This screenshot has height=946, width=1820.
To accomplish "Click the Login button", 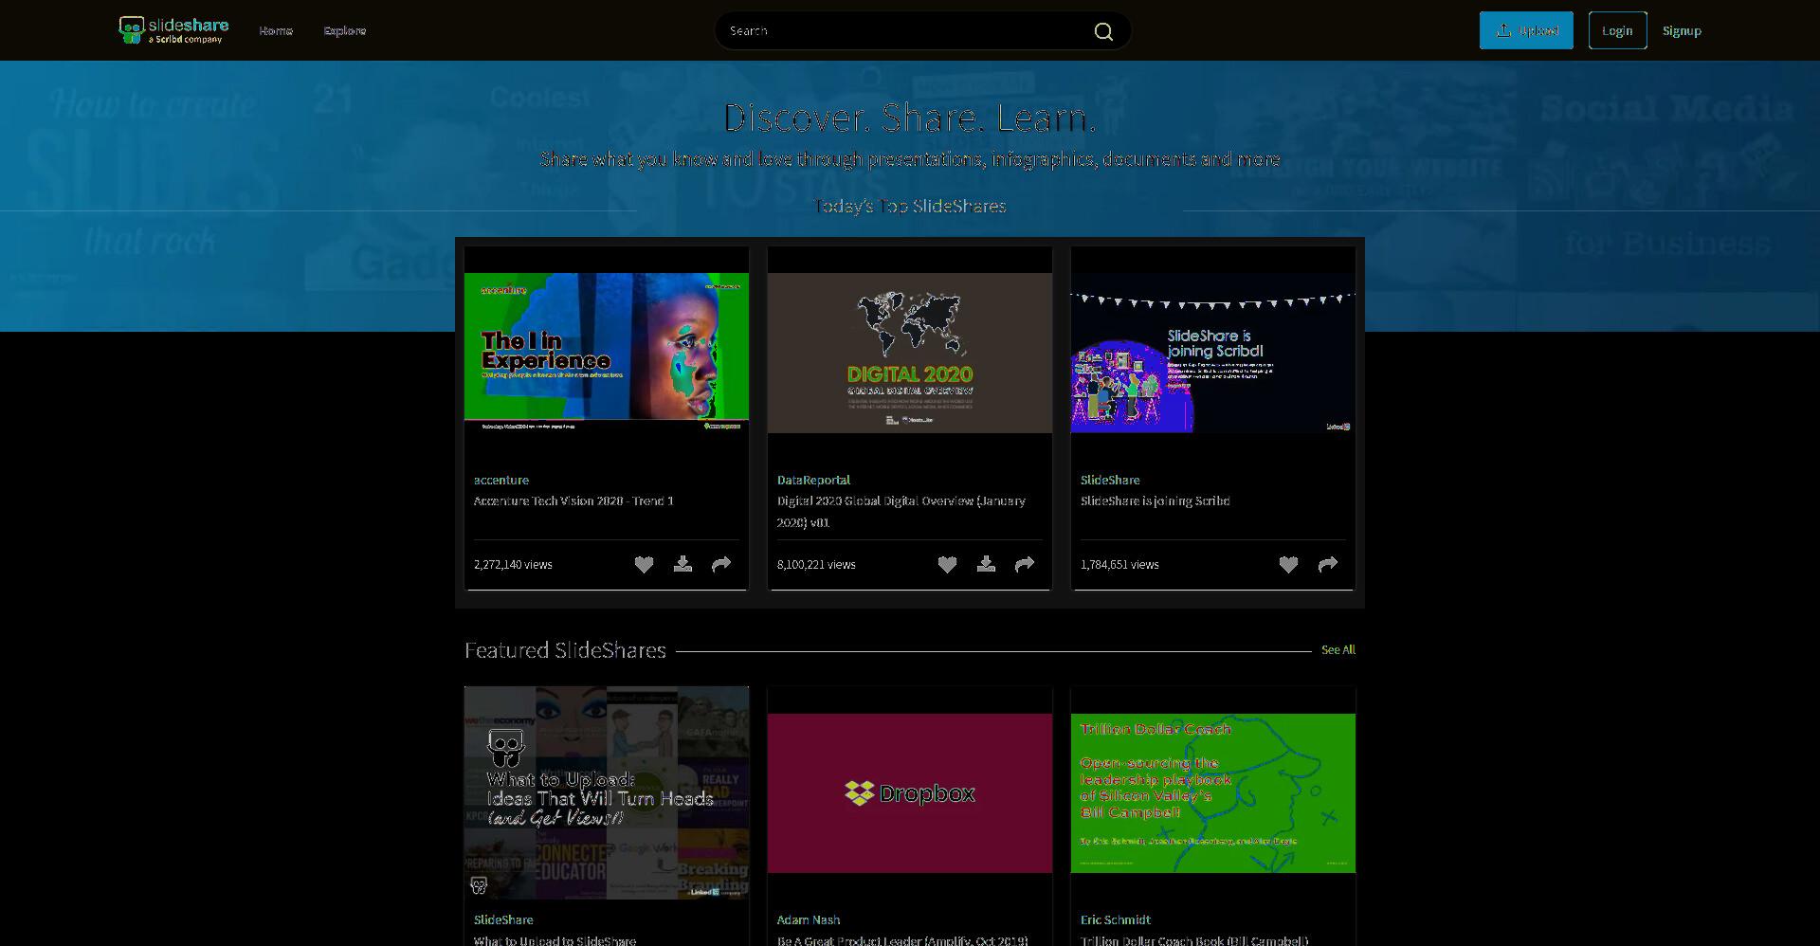I will pos(1617,30).
